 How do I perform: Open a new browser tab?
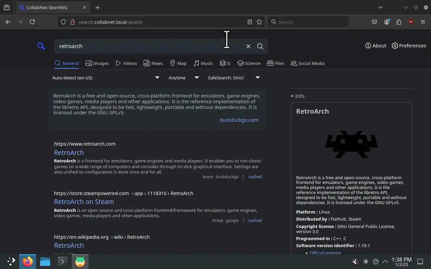tap(97, 7)
